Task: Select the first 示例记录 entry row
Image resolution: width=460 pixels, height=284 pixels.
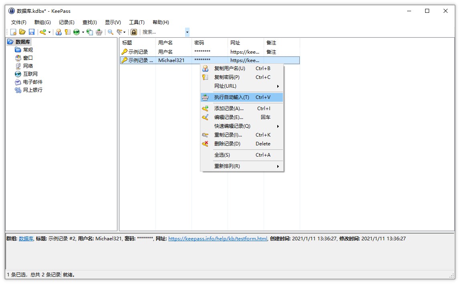Action: [x=210, y=52]
